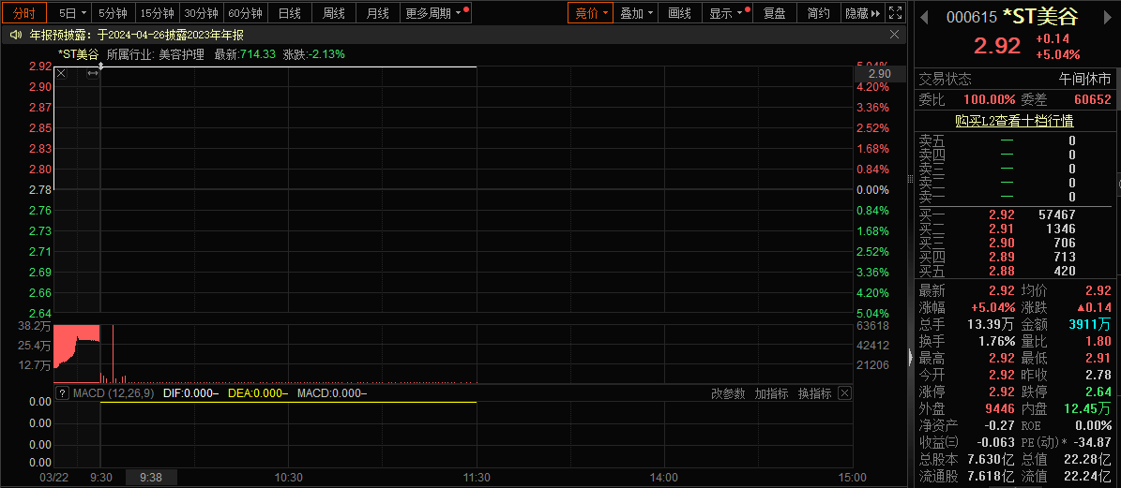Toggle 隐藏 to hide the side panel
Image resolution: width=1121 pixels, height=488 pixels.
tap(861, 13)
